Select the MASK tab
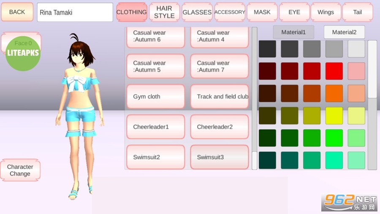 point(262,12)
